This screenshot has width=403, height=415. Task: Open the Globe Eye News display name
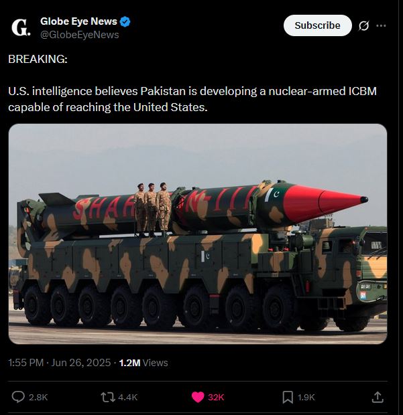[78, 21]
